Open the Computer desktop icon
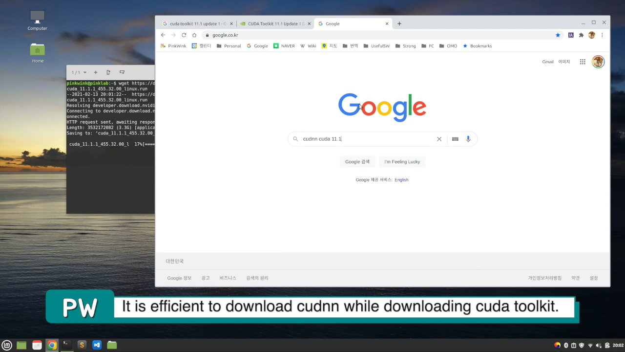This screenshot has height=352, width=625. tap(37, 21)
